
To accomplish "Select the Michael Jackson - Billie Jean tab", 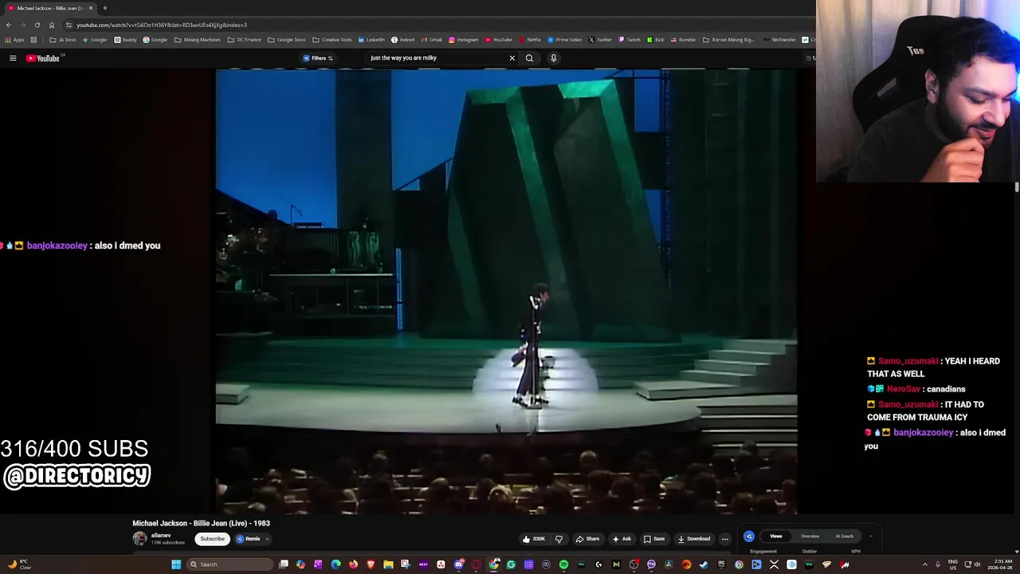I will click(49, 8).
